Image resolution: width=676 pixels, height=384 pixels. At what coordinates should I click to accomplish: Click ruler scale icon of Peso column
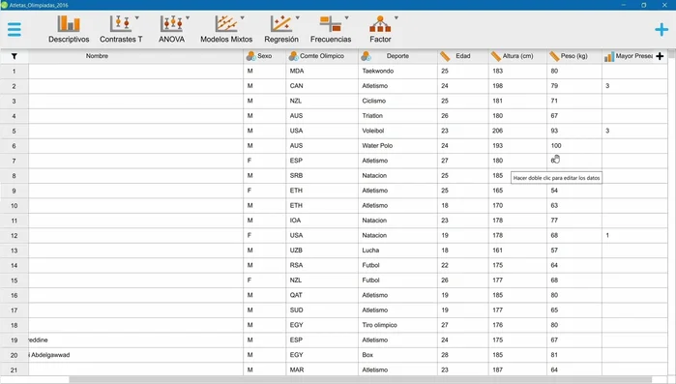point(554,56)
